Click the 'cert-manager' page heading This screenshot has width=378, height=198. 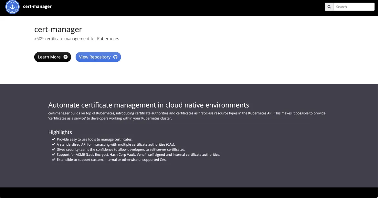tap(58, 29)
